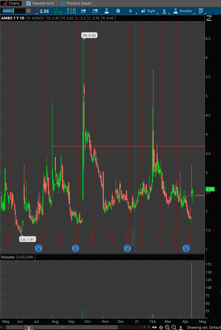Open the Charts tab
Viewport: 221px width, 330px height.
[11, 3]
